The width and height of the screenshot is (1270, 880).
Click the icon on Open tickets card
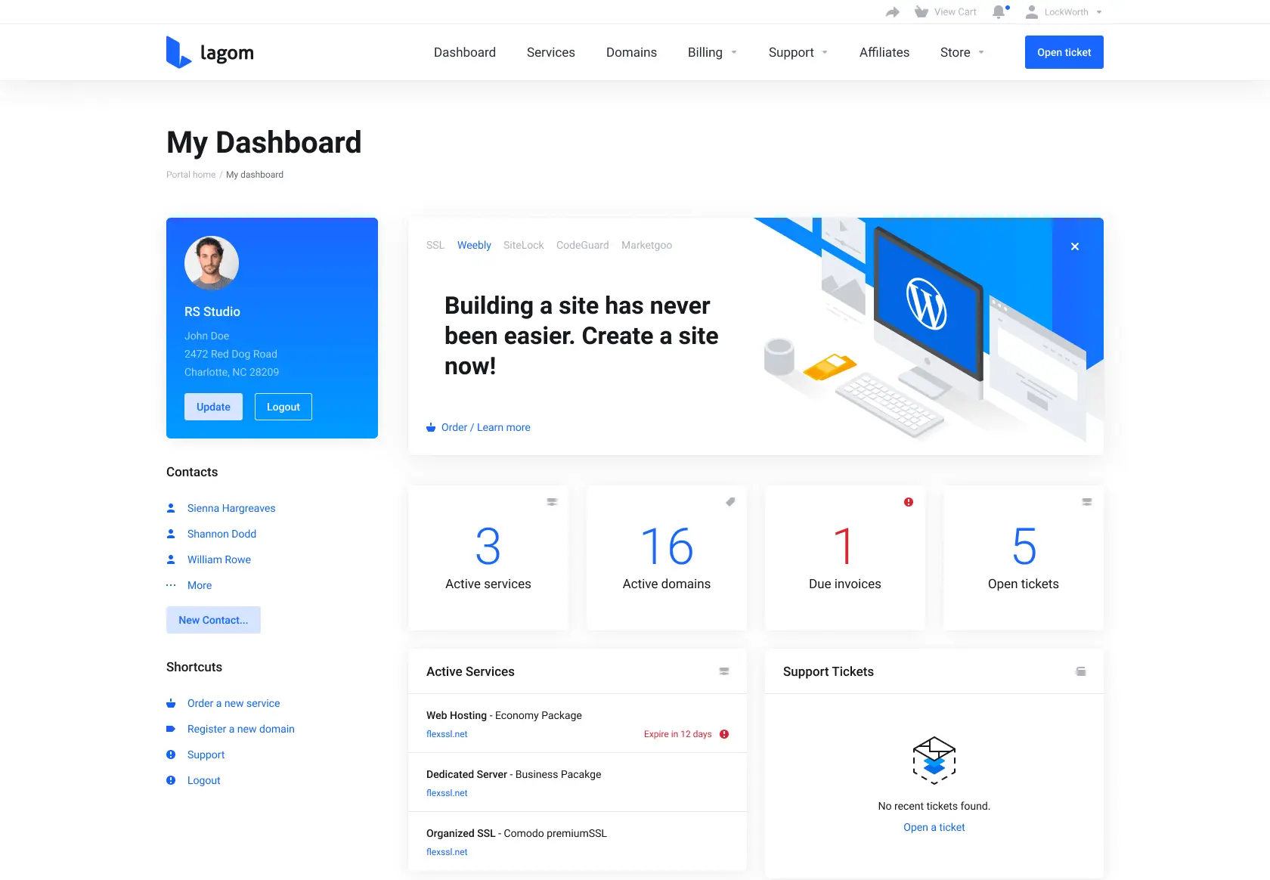point(1087,502)
